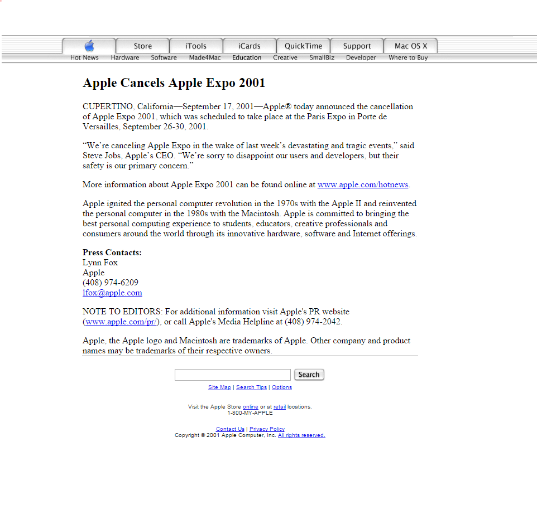The width and height of the screenshot is (537, 515).
Task: Open the Mac OS X tab
Action: click(x=411, y=46)
